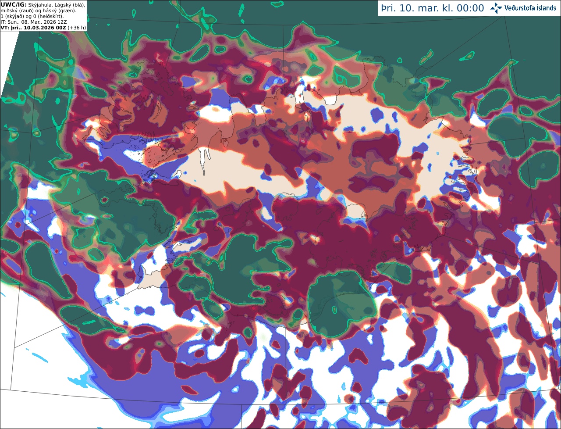Select the 'Þri. 10. mar. kl. 00:00' timestamp
The height and width of the screenshot is (429, 561).
tap(433, 8)
